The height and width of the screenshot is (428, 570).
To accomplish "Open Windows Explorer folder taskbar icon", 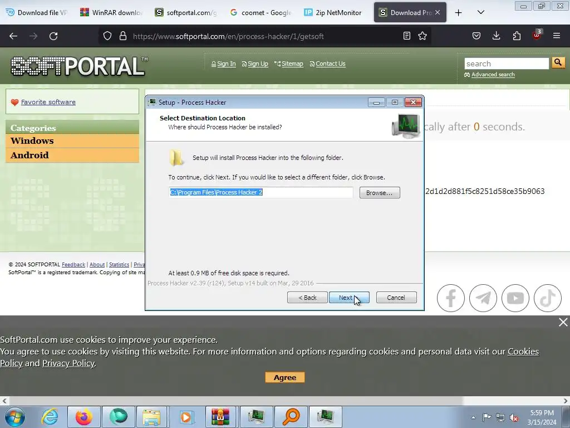I will pos(151,417).
